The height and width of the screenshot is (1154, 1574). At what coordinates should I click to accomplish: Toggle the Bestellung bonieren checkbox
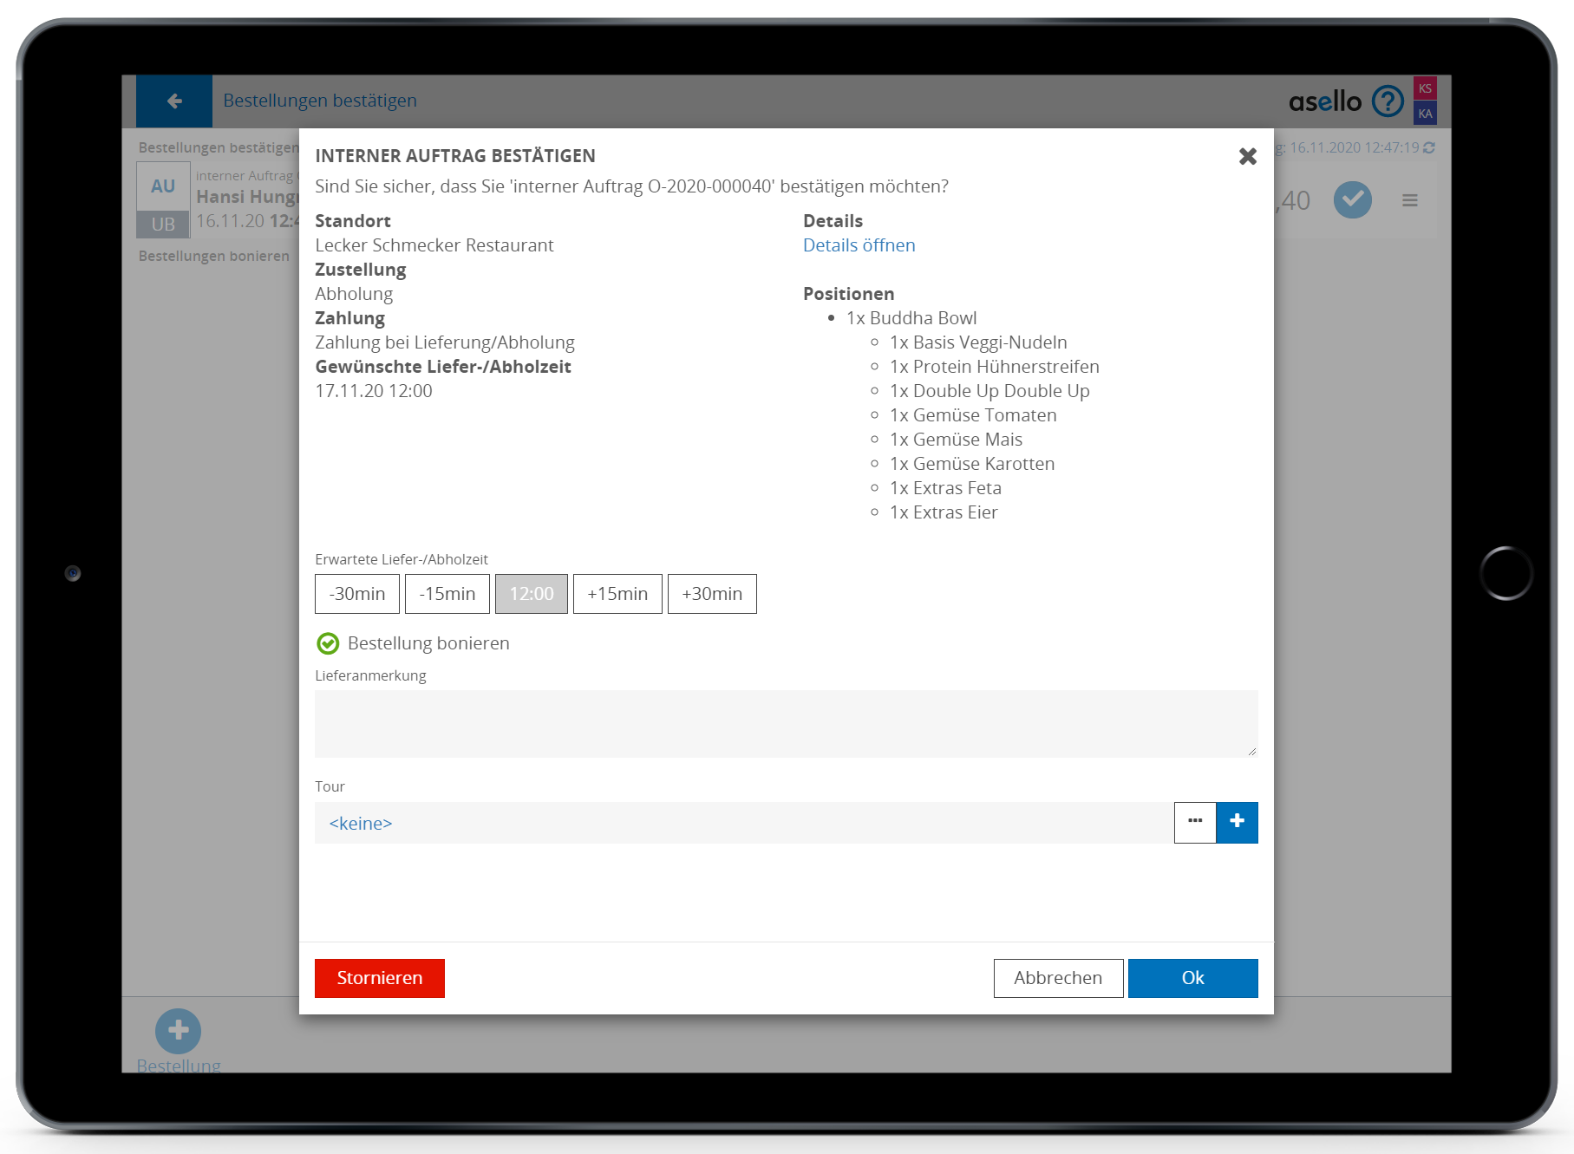(x=328, y=643)
